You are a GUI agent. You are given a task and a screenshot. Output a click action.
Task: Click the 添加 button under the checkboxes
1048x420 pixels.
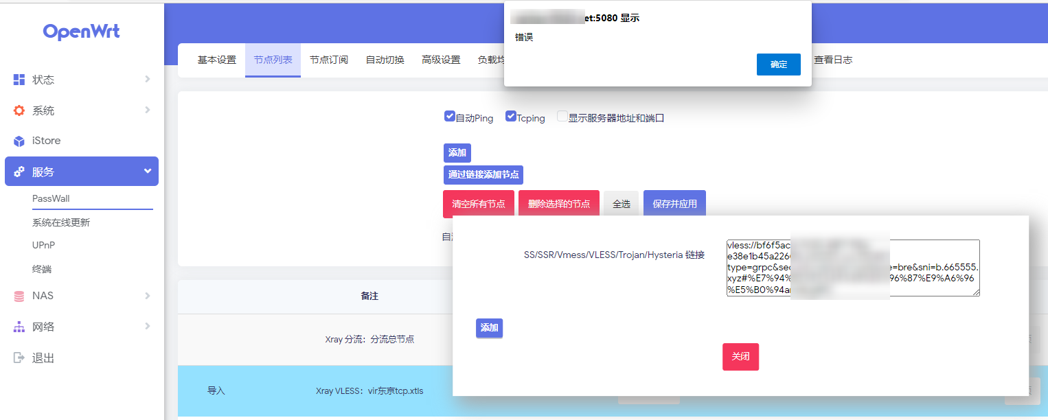point(457,153)
